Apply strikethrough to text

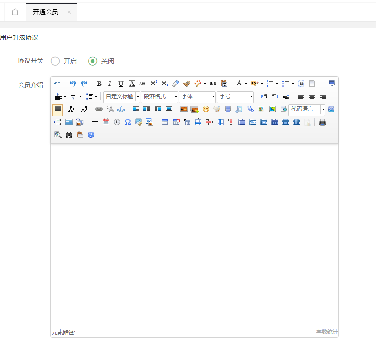[143, 84]
